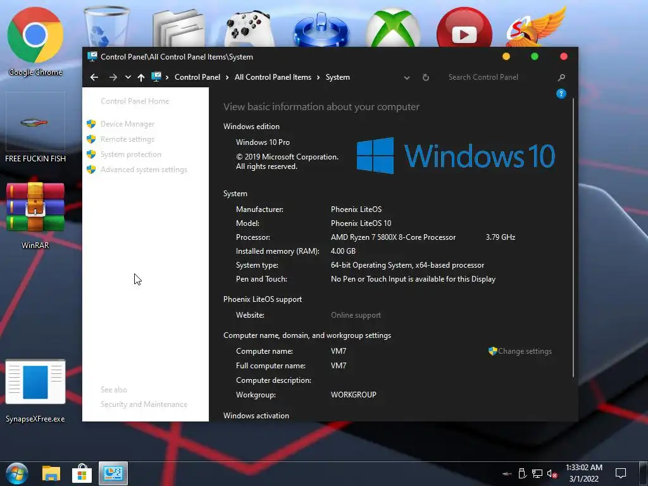
Task: Select the FREE FUCKIN FISH desktop icon
Action: 35,127
